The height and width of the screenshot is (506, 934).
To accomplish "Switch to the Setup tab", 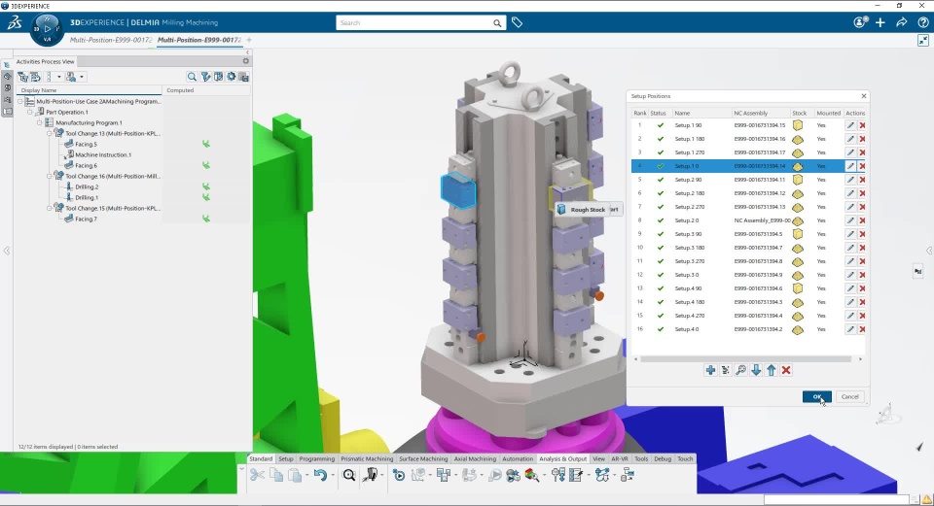I will [x=286, y=459].
